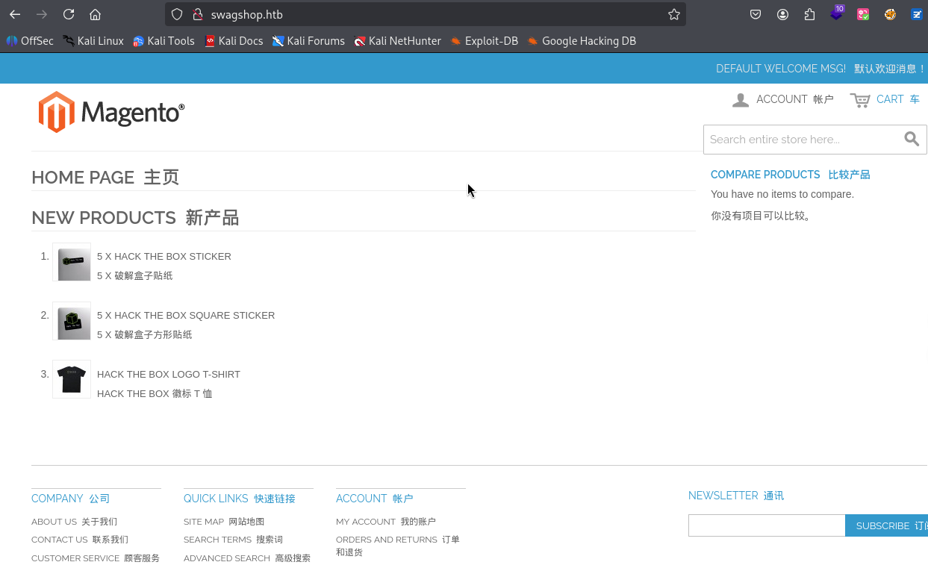Open the Google Hacking DB bookmark
928x565 pixels.
[x=582, y=41]
